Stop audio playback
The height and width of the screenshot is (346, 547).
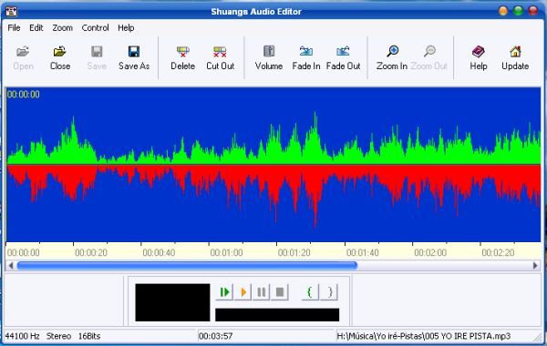tap(280, 292)
